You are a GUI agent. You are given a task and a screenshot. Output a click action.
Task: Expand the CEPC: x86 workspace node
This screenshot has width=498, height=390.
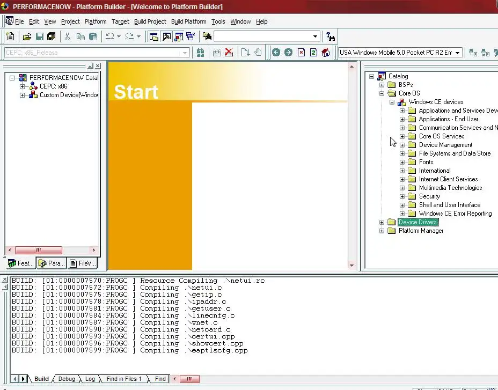(22, 86)
